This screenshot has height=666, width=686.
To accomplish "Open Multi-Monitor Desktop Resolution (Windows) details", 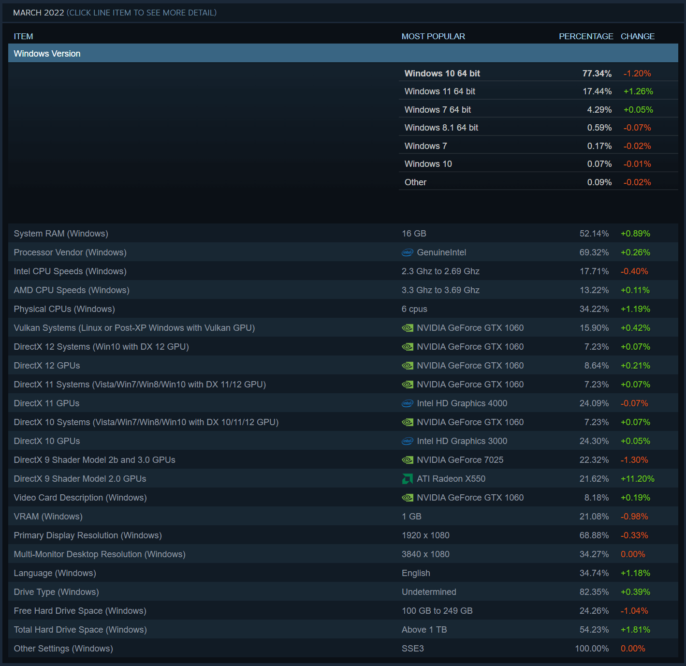I will tap(343, 554).
